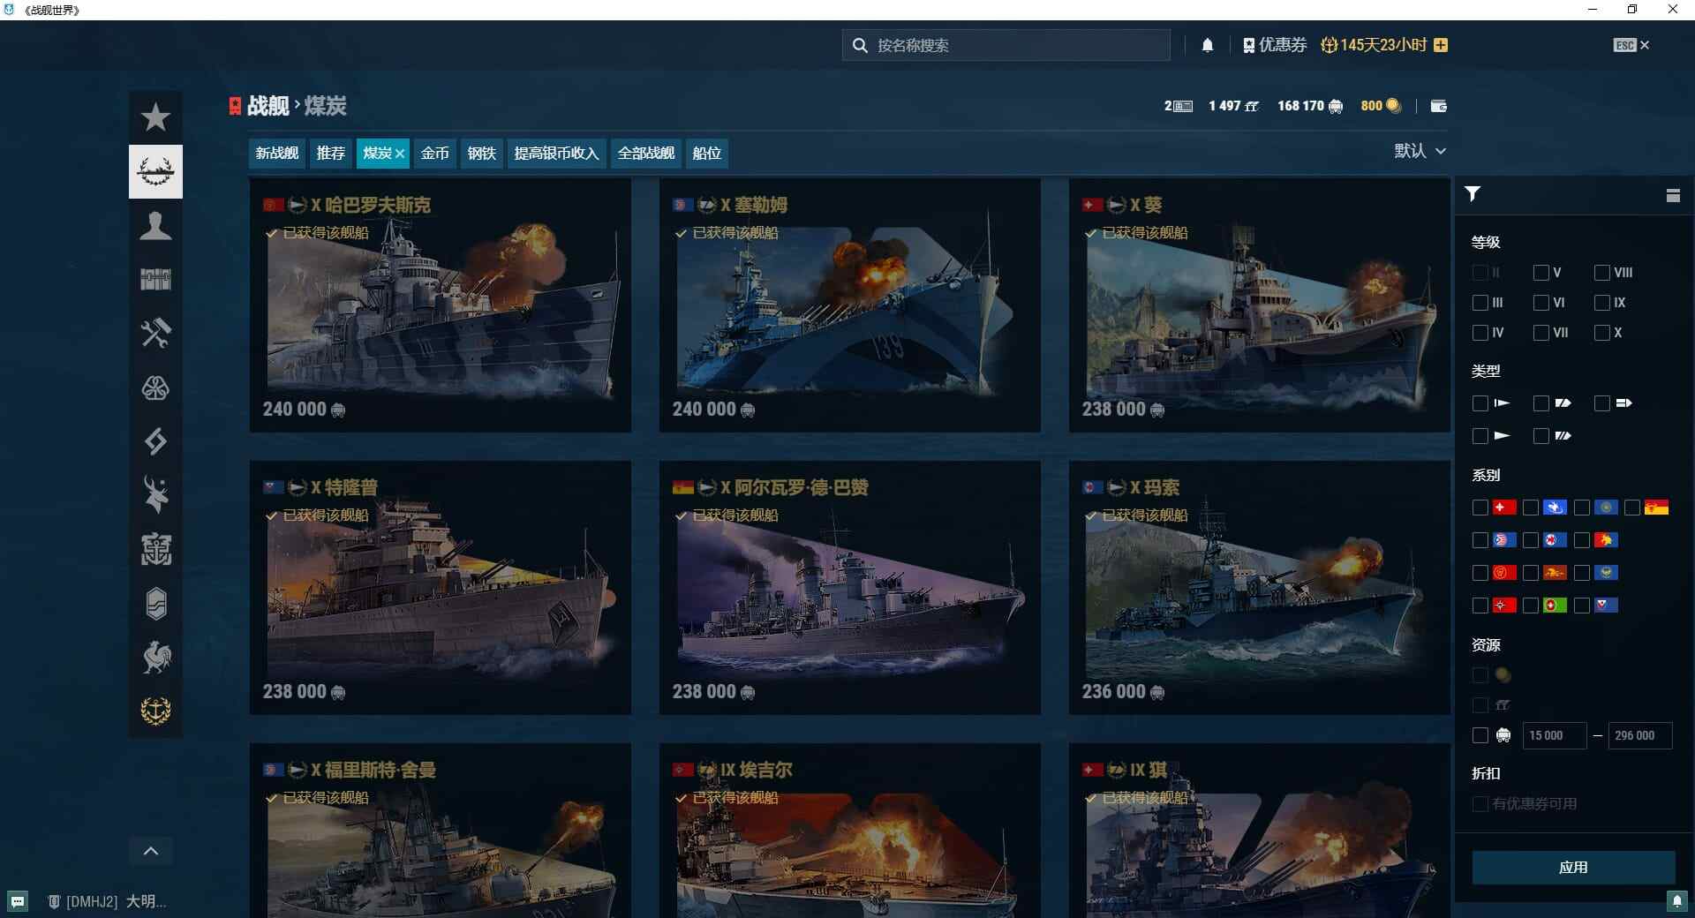Check the tier X filter checkbox
The image size is (1695, 918).
pos(1602,333)
